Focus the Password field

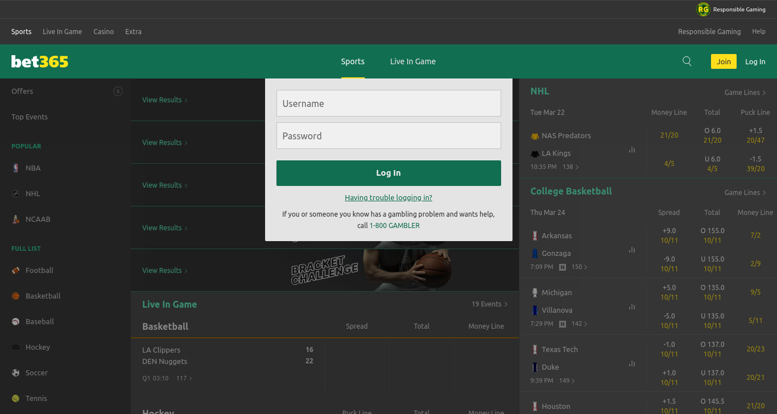click(388, 136)
